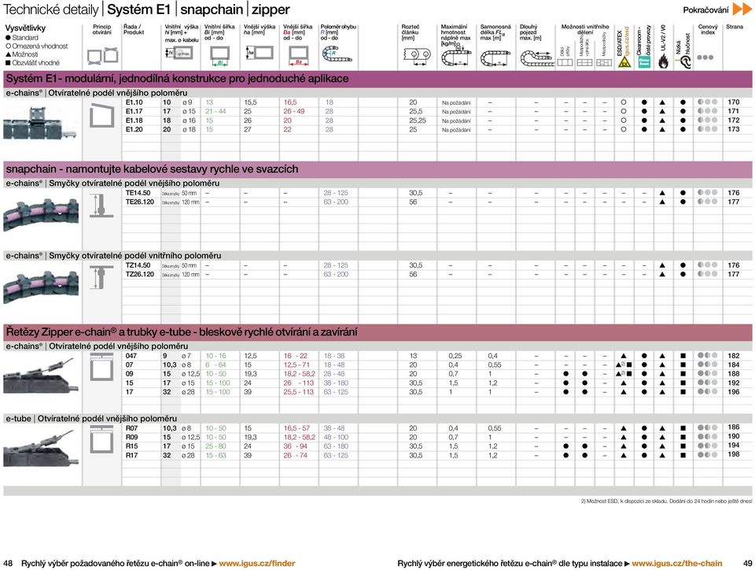Open the www.igus.cz/the-chain link
The height and width of the screenshot is (570, 755).
click(x=677, y=563)
